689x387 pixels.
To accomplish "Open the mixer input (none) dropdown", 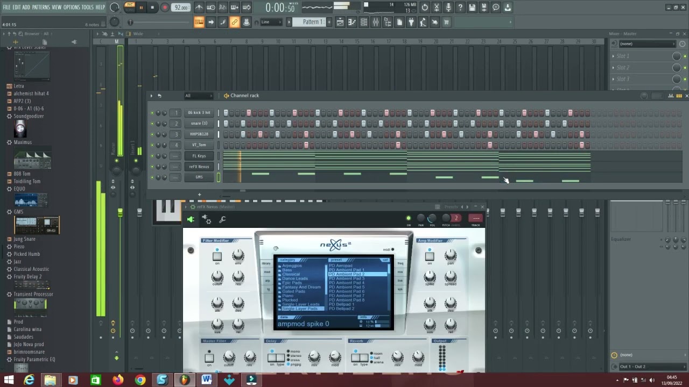I will (646, 44).
